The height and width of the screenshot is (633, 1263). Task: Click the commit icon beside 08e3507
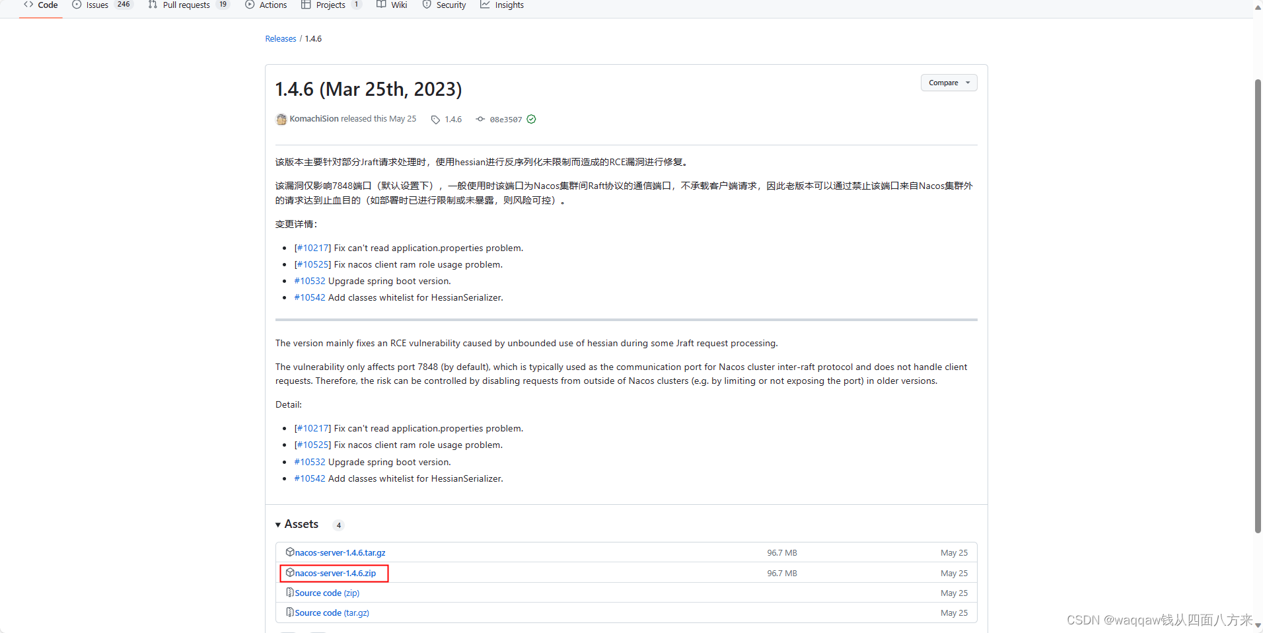[x=480, y=120]
